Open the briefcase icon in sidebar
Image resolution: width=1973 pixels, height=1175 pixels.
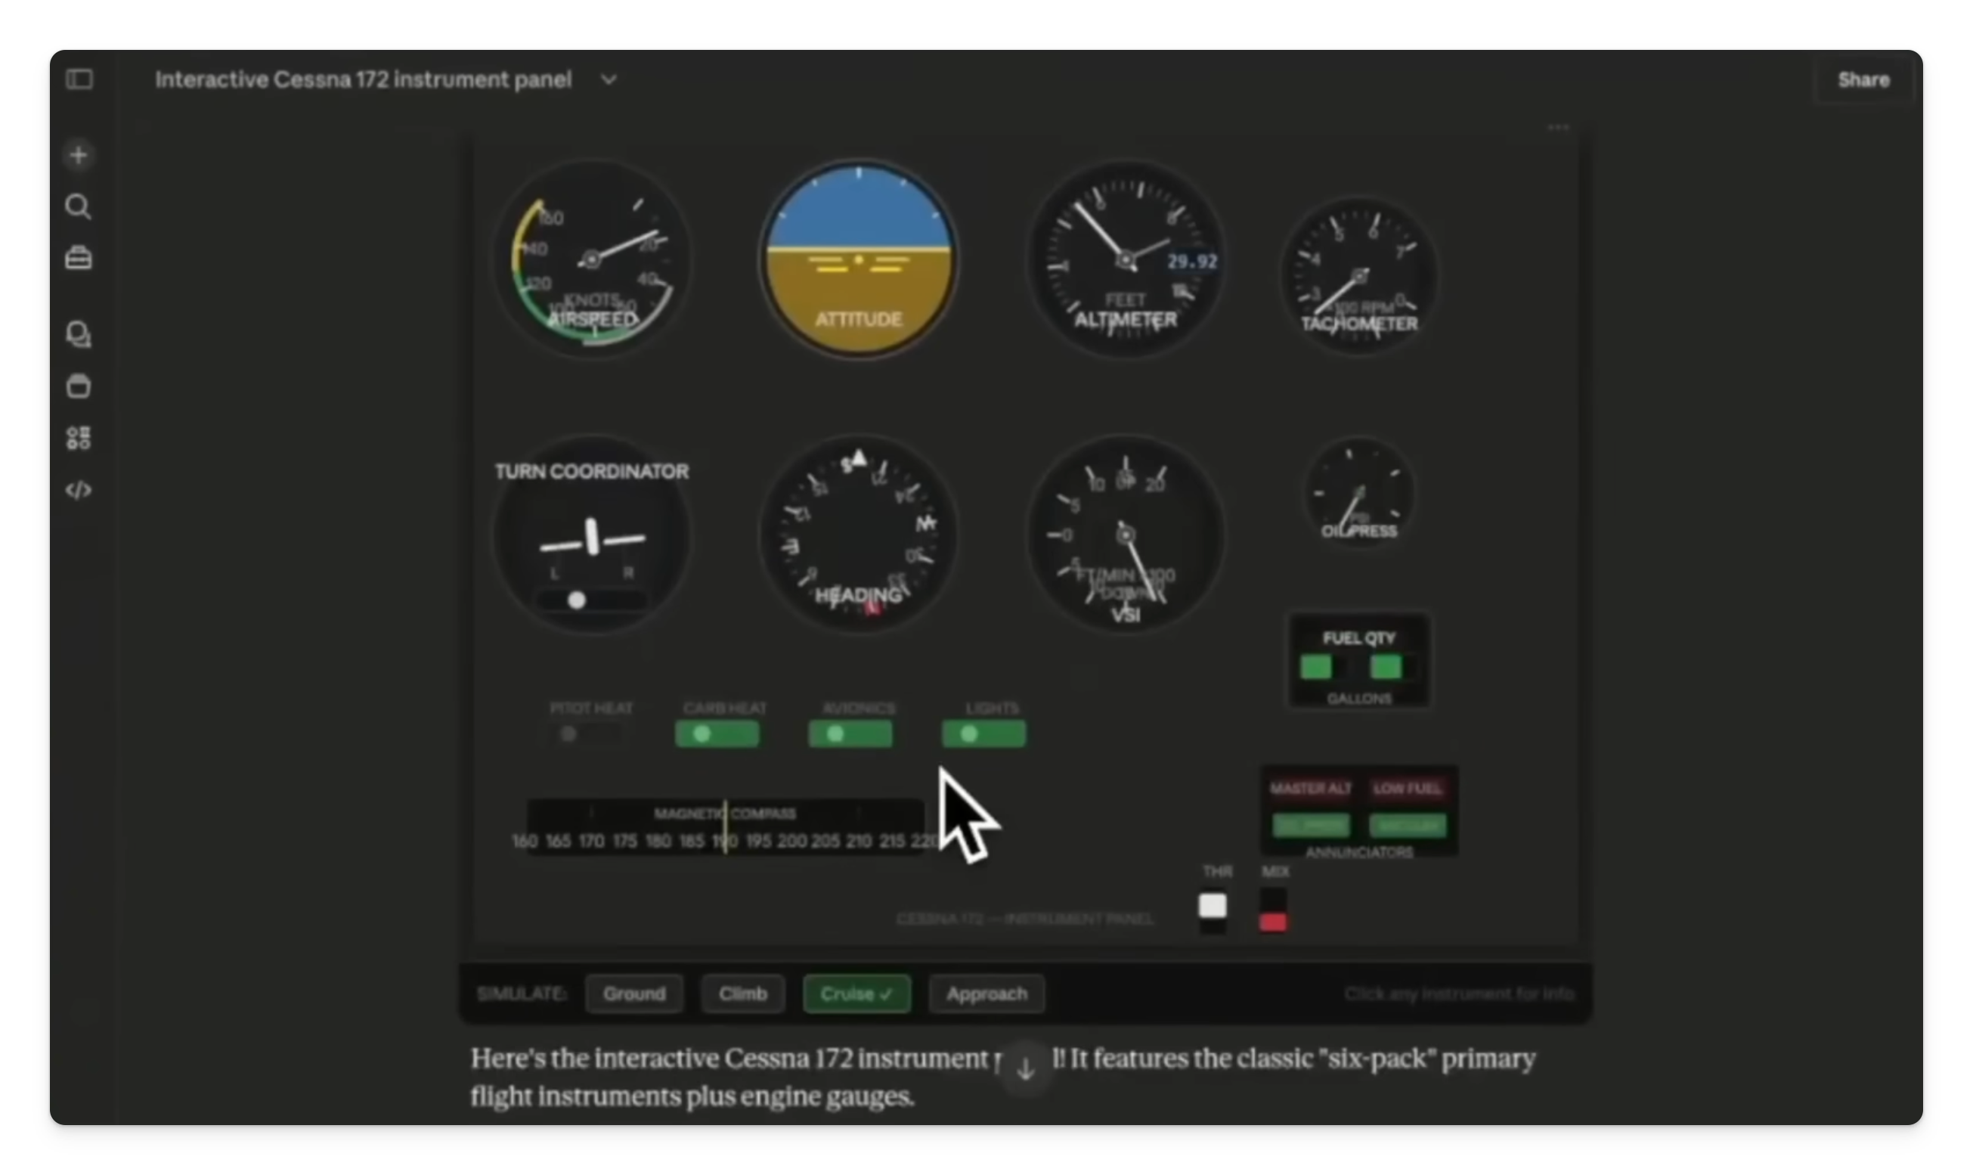[79, 258]
